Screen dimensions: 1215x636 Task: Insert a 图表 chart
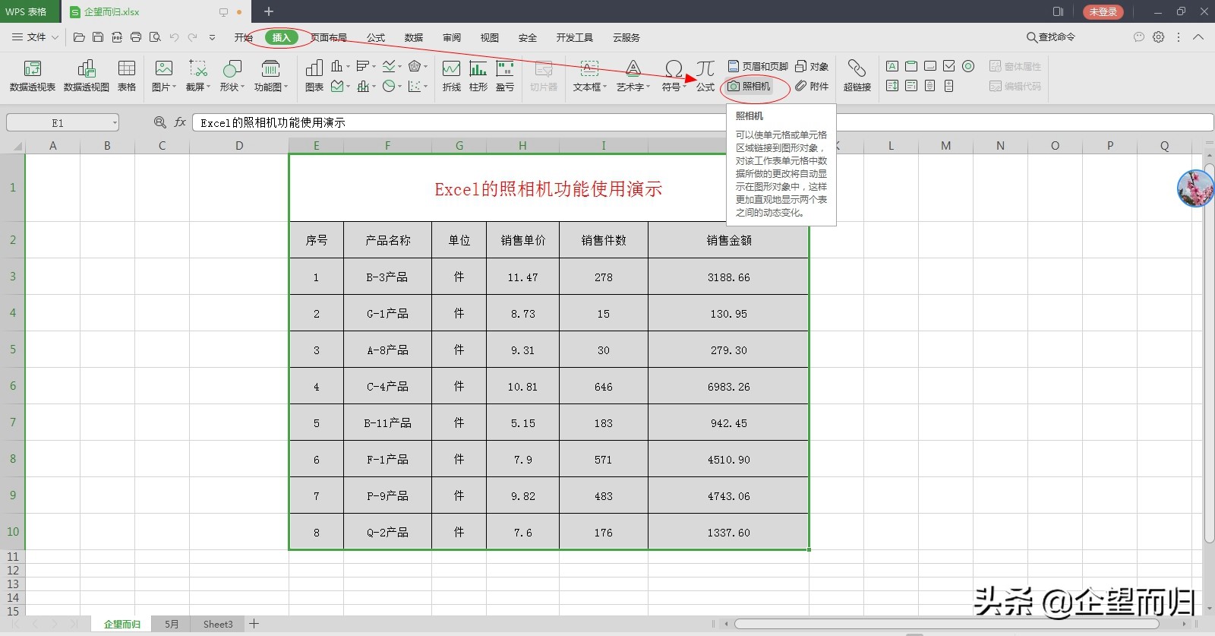[x=314, y=76]
